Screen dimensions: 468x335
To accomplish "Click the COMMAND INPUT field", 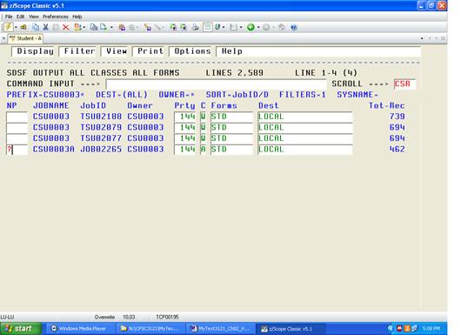I will (x=216, y=84).
